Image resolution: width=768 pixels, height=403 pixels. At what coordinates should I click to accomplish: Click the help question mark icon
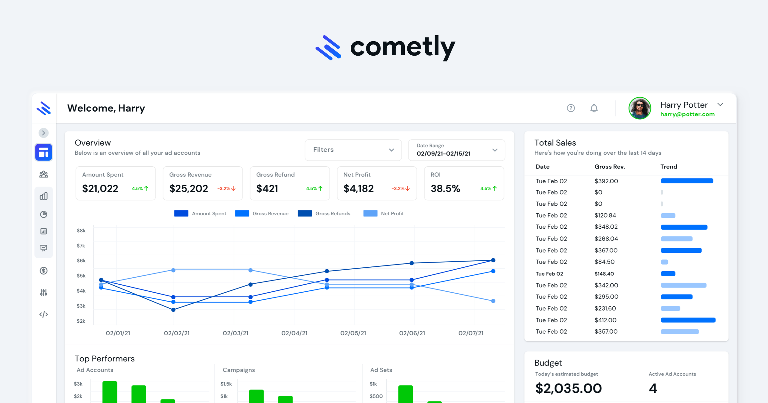coord(571,108)
